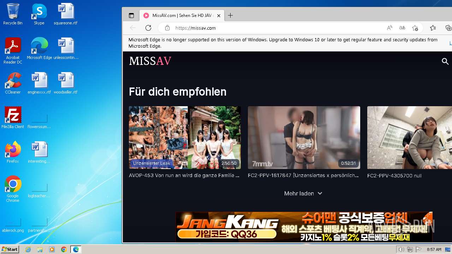Open Windows Explorer folder in taskbar
This screenshot has width=452, height=254.
(x=40, y=249)
